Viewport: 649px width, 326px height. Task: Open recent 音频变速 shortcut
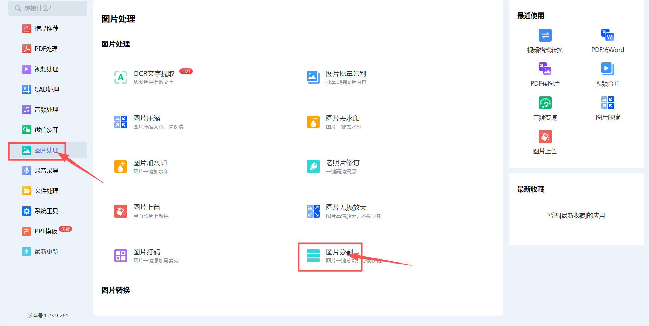click(545, 108)
